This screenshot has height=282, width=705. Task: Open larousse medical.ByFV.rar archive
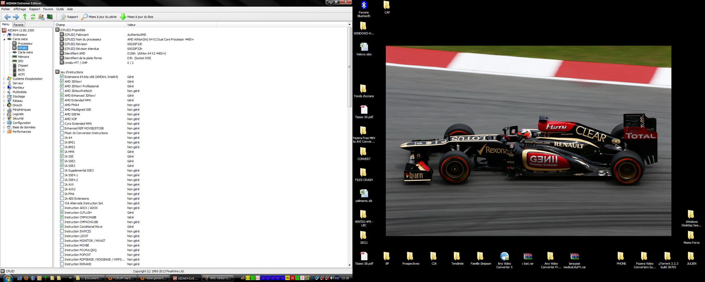pyautogui.click(x=574, y=260)
